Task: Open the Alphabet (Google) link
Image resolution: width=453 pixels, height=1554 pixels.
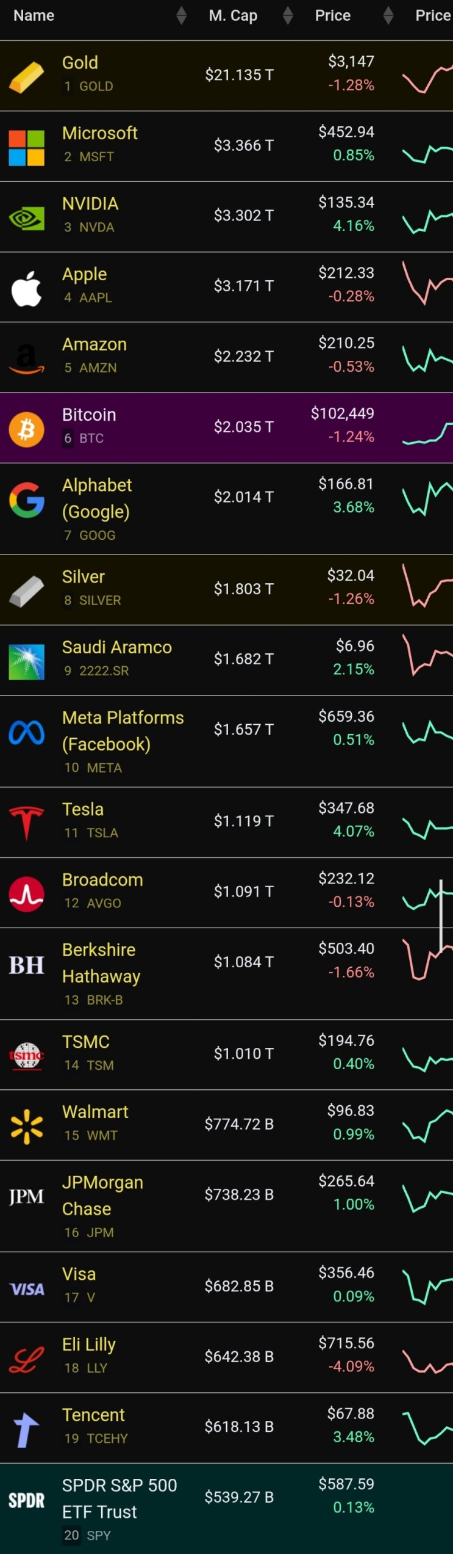Action: (96, 498)
